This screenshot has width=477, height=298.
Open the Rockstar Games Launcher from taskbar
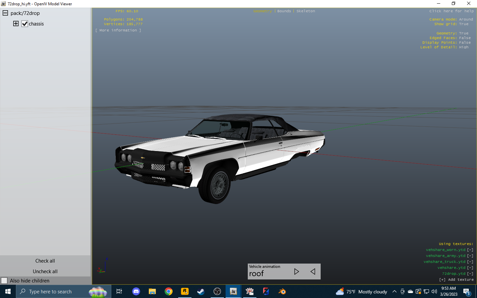[185, 292]
